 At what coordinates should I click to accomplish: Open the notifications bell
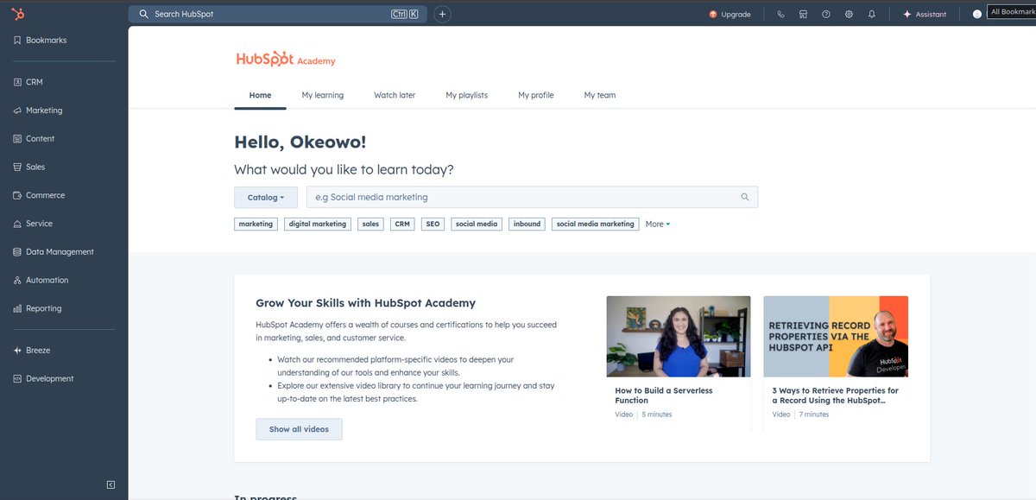point(872,14)
